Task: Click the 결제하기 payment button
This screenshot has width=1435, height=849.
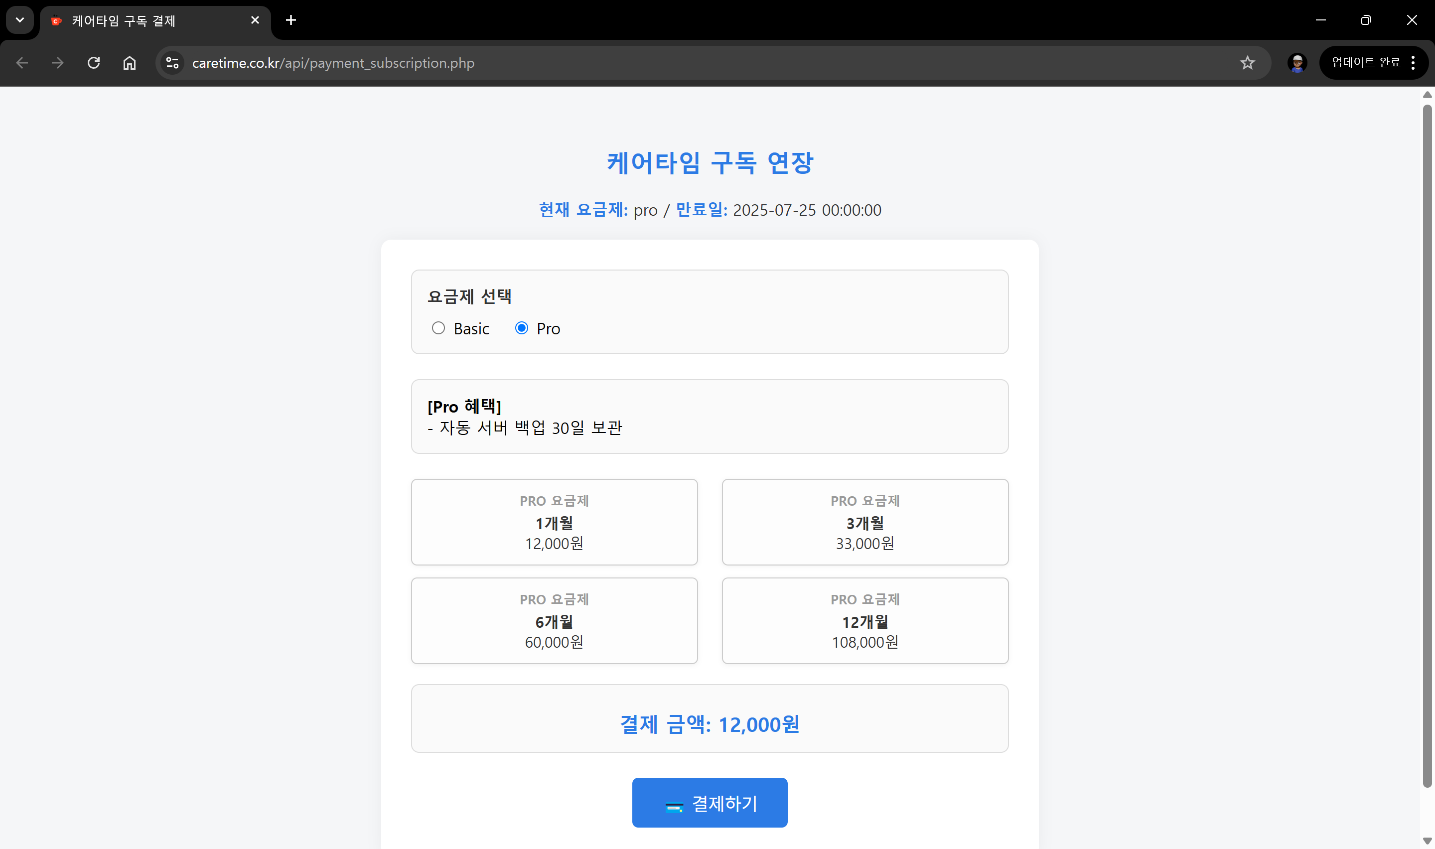Action: pos(709,803)
